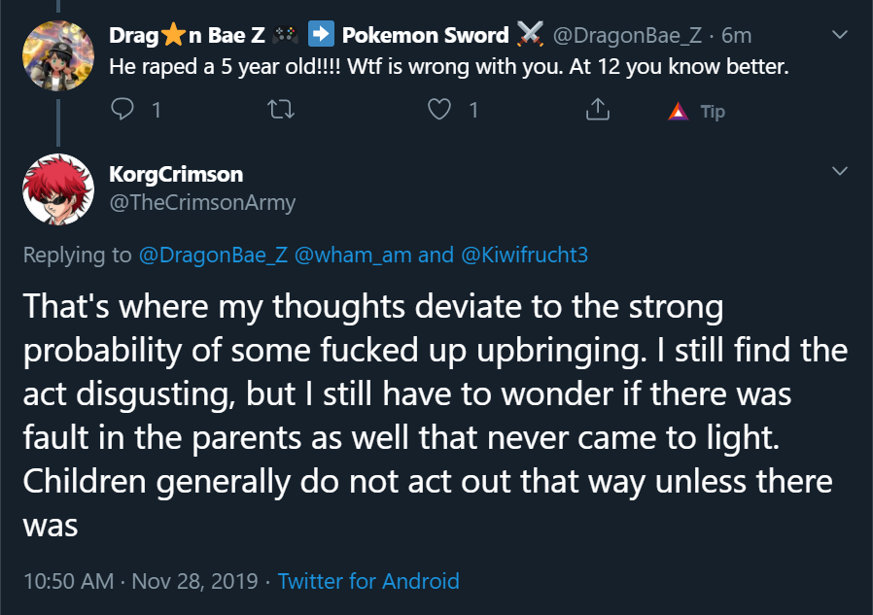The width and height of the screenshot is (873, 615).
Task: Open the @Kiwifrucht3 mention link
Action: coord(524,255)
